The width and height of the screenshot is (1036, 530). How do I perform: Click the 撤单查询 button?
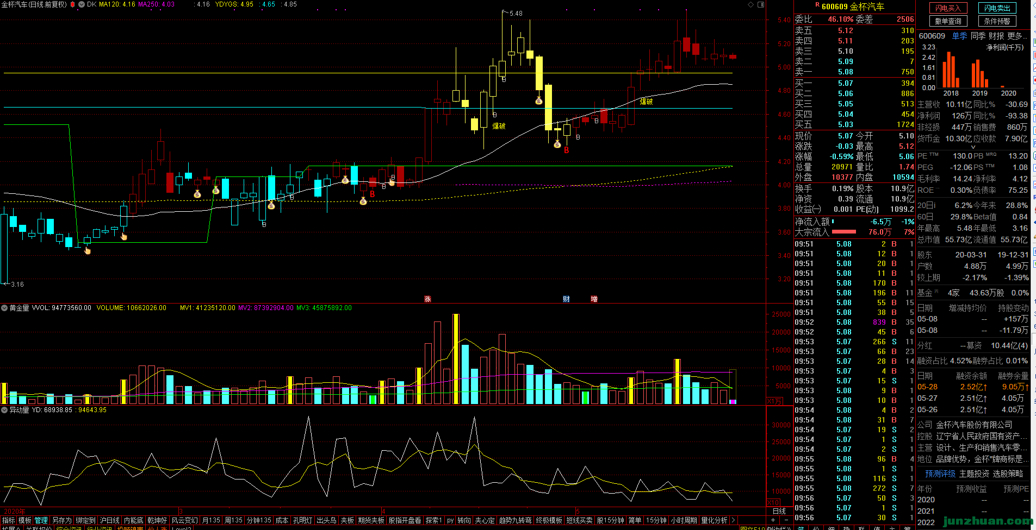coord(948,21)
